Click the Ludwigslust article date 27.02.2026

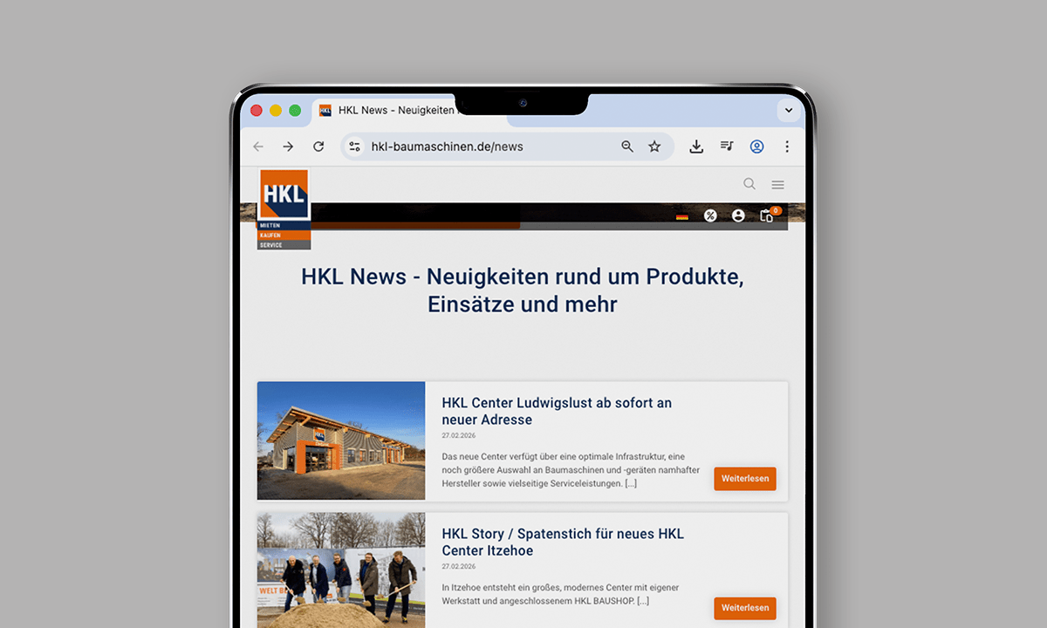tap(459, 435)
